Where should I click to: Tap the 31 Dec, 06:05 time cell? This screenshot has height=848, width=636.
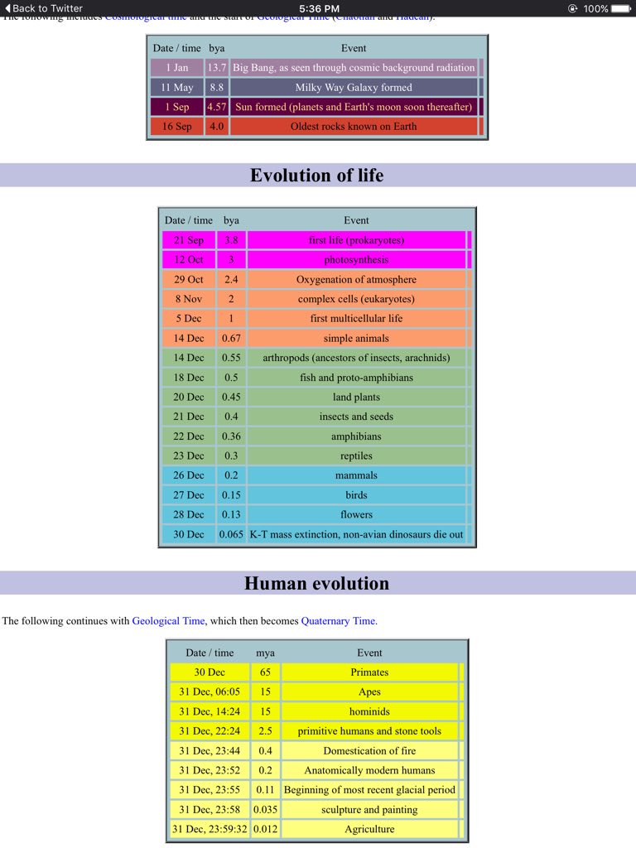click(210, 691)
